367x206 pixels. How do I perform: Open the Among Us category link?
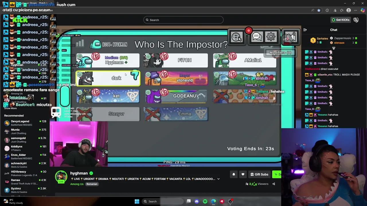click(x=77, y=184)
